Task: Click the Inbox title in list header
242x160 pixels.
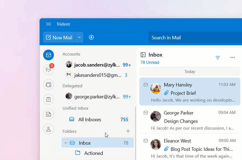Action: pos(155,55)
